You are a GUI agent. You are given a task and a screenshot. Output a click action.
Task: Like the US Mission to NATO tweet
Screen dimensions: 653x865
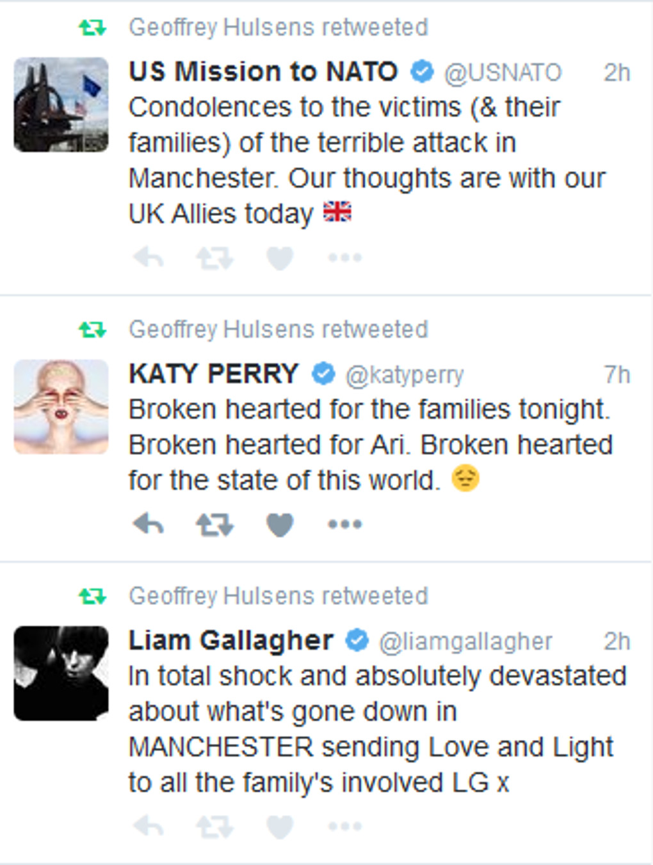point(280,258)
